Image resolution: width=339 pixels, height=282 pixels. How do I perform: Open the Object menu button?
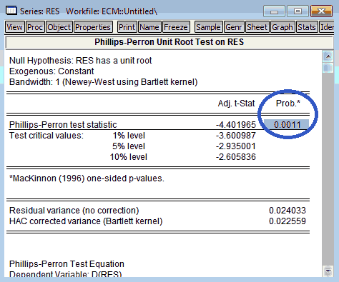click(x=59, y=27)
